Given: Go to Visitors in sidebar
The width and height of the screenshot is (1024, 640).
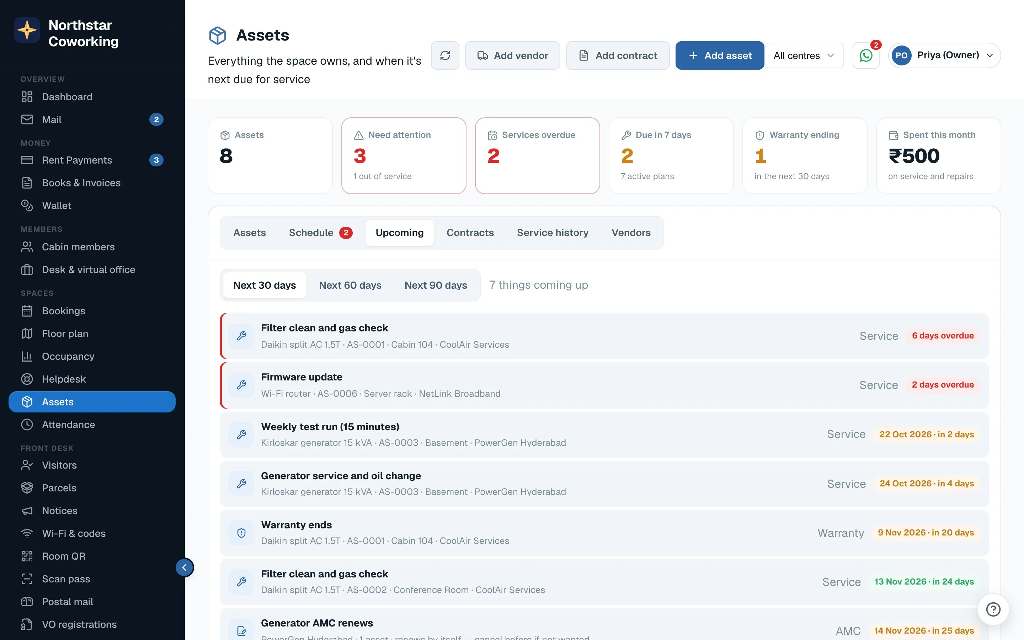Looking at the screenshot, I should click(x=92, y=465).
